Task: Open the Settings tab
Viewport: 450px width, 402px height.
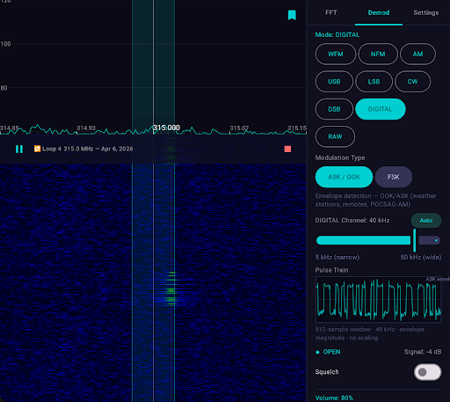Action: (426, 12)
